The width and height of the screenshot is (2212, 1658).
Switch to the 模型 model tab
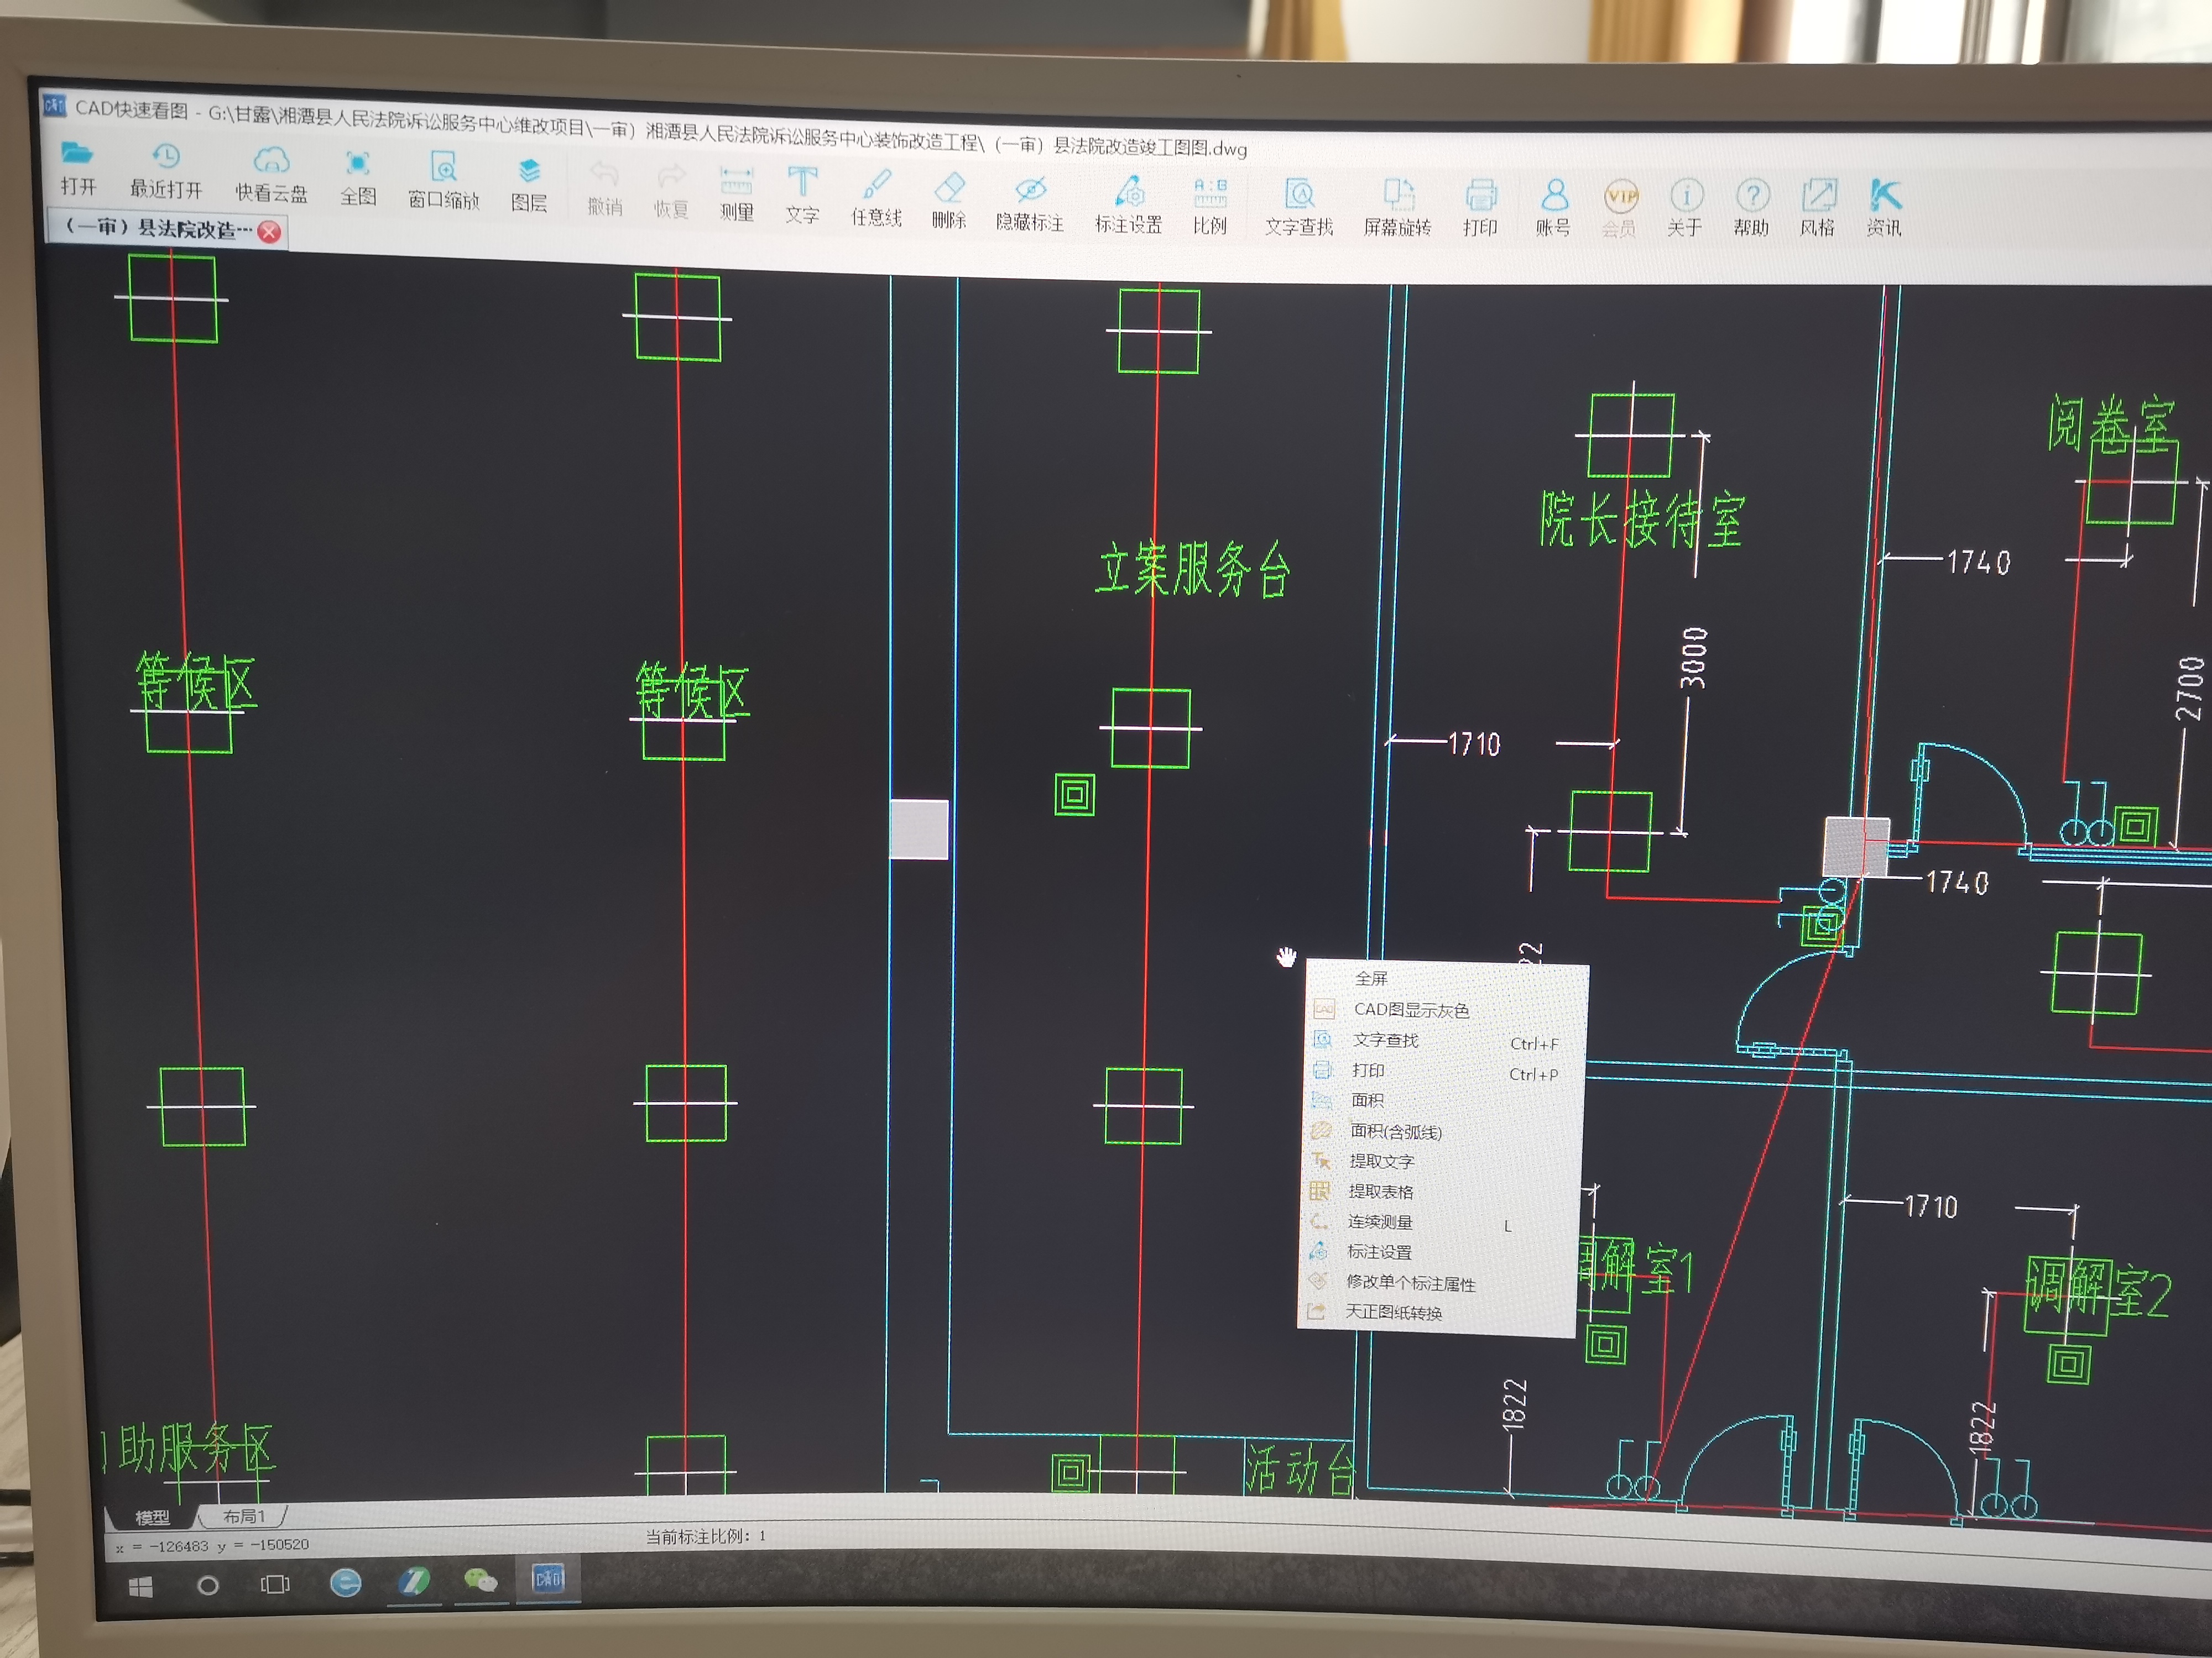coord(152,1518)
